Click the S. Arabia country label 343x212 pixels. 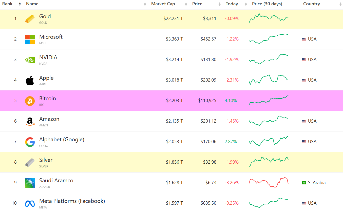(x=317, y=183)
